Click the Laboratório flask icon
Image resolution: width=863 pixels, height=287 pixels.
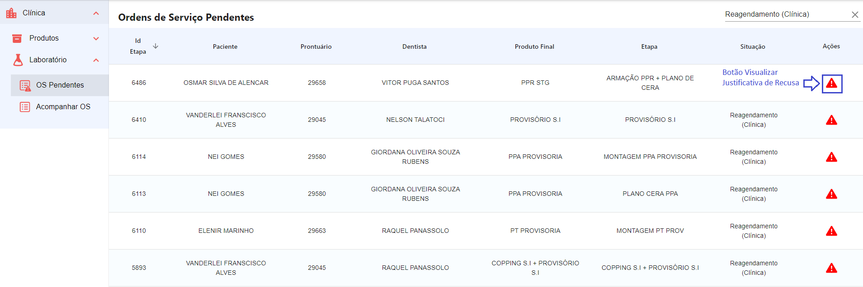click(x=18, y=60)
